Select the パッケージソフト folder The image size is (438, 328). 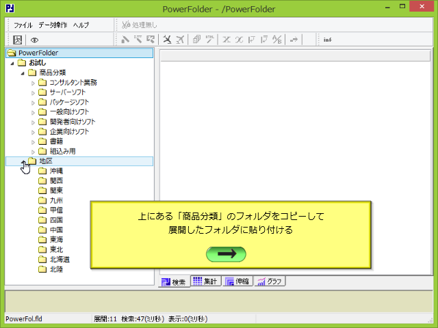pyautogui.click(x=69, y=102)
